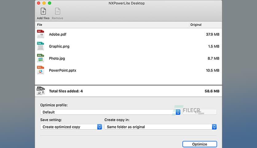This screenshot has width=257, height=148.
Task: Select the JPG icon next to Photo.jpg
Action: (x=41, y=58)
